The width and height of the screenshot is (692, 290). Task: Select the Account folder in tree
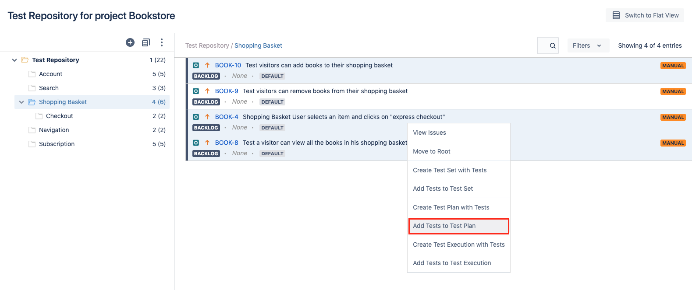[x=50, y=74]
